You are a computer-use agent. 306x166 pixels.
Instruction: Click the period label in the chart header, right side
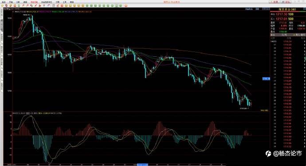click(x=257, y=9)
